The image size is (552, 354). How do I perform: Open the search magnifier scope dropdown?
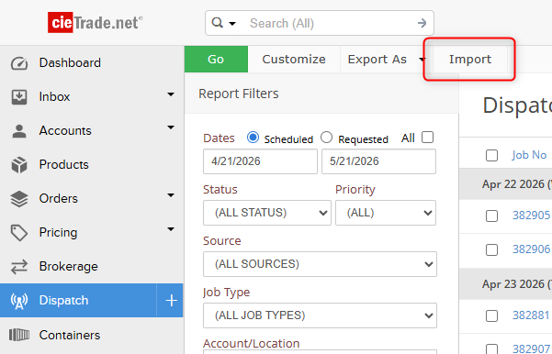click(223, 23)
